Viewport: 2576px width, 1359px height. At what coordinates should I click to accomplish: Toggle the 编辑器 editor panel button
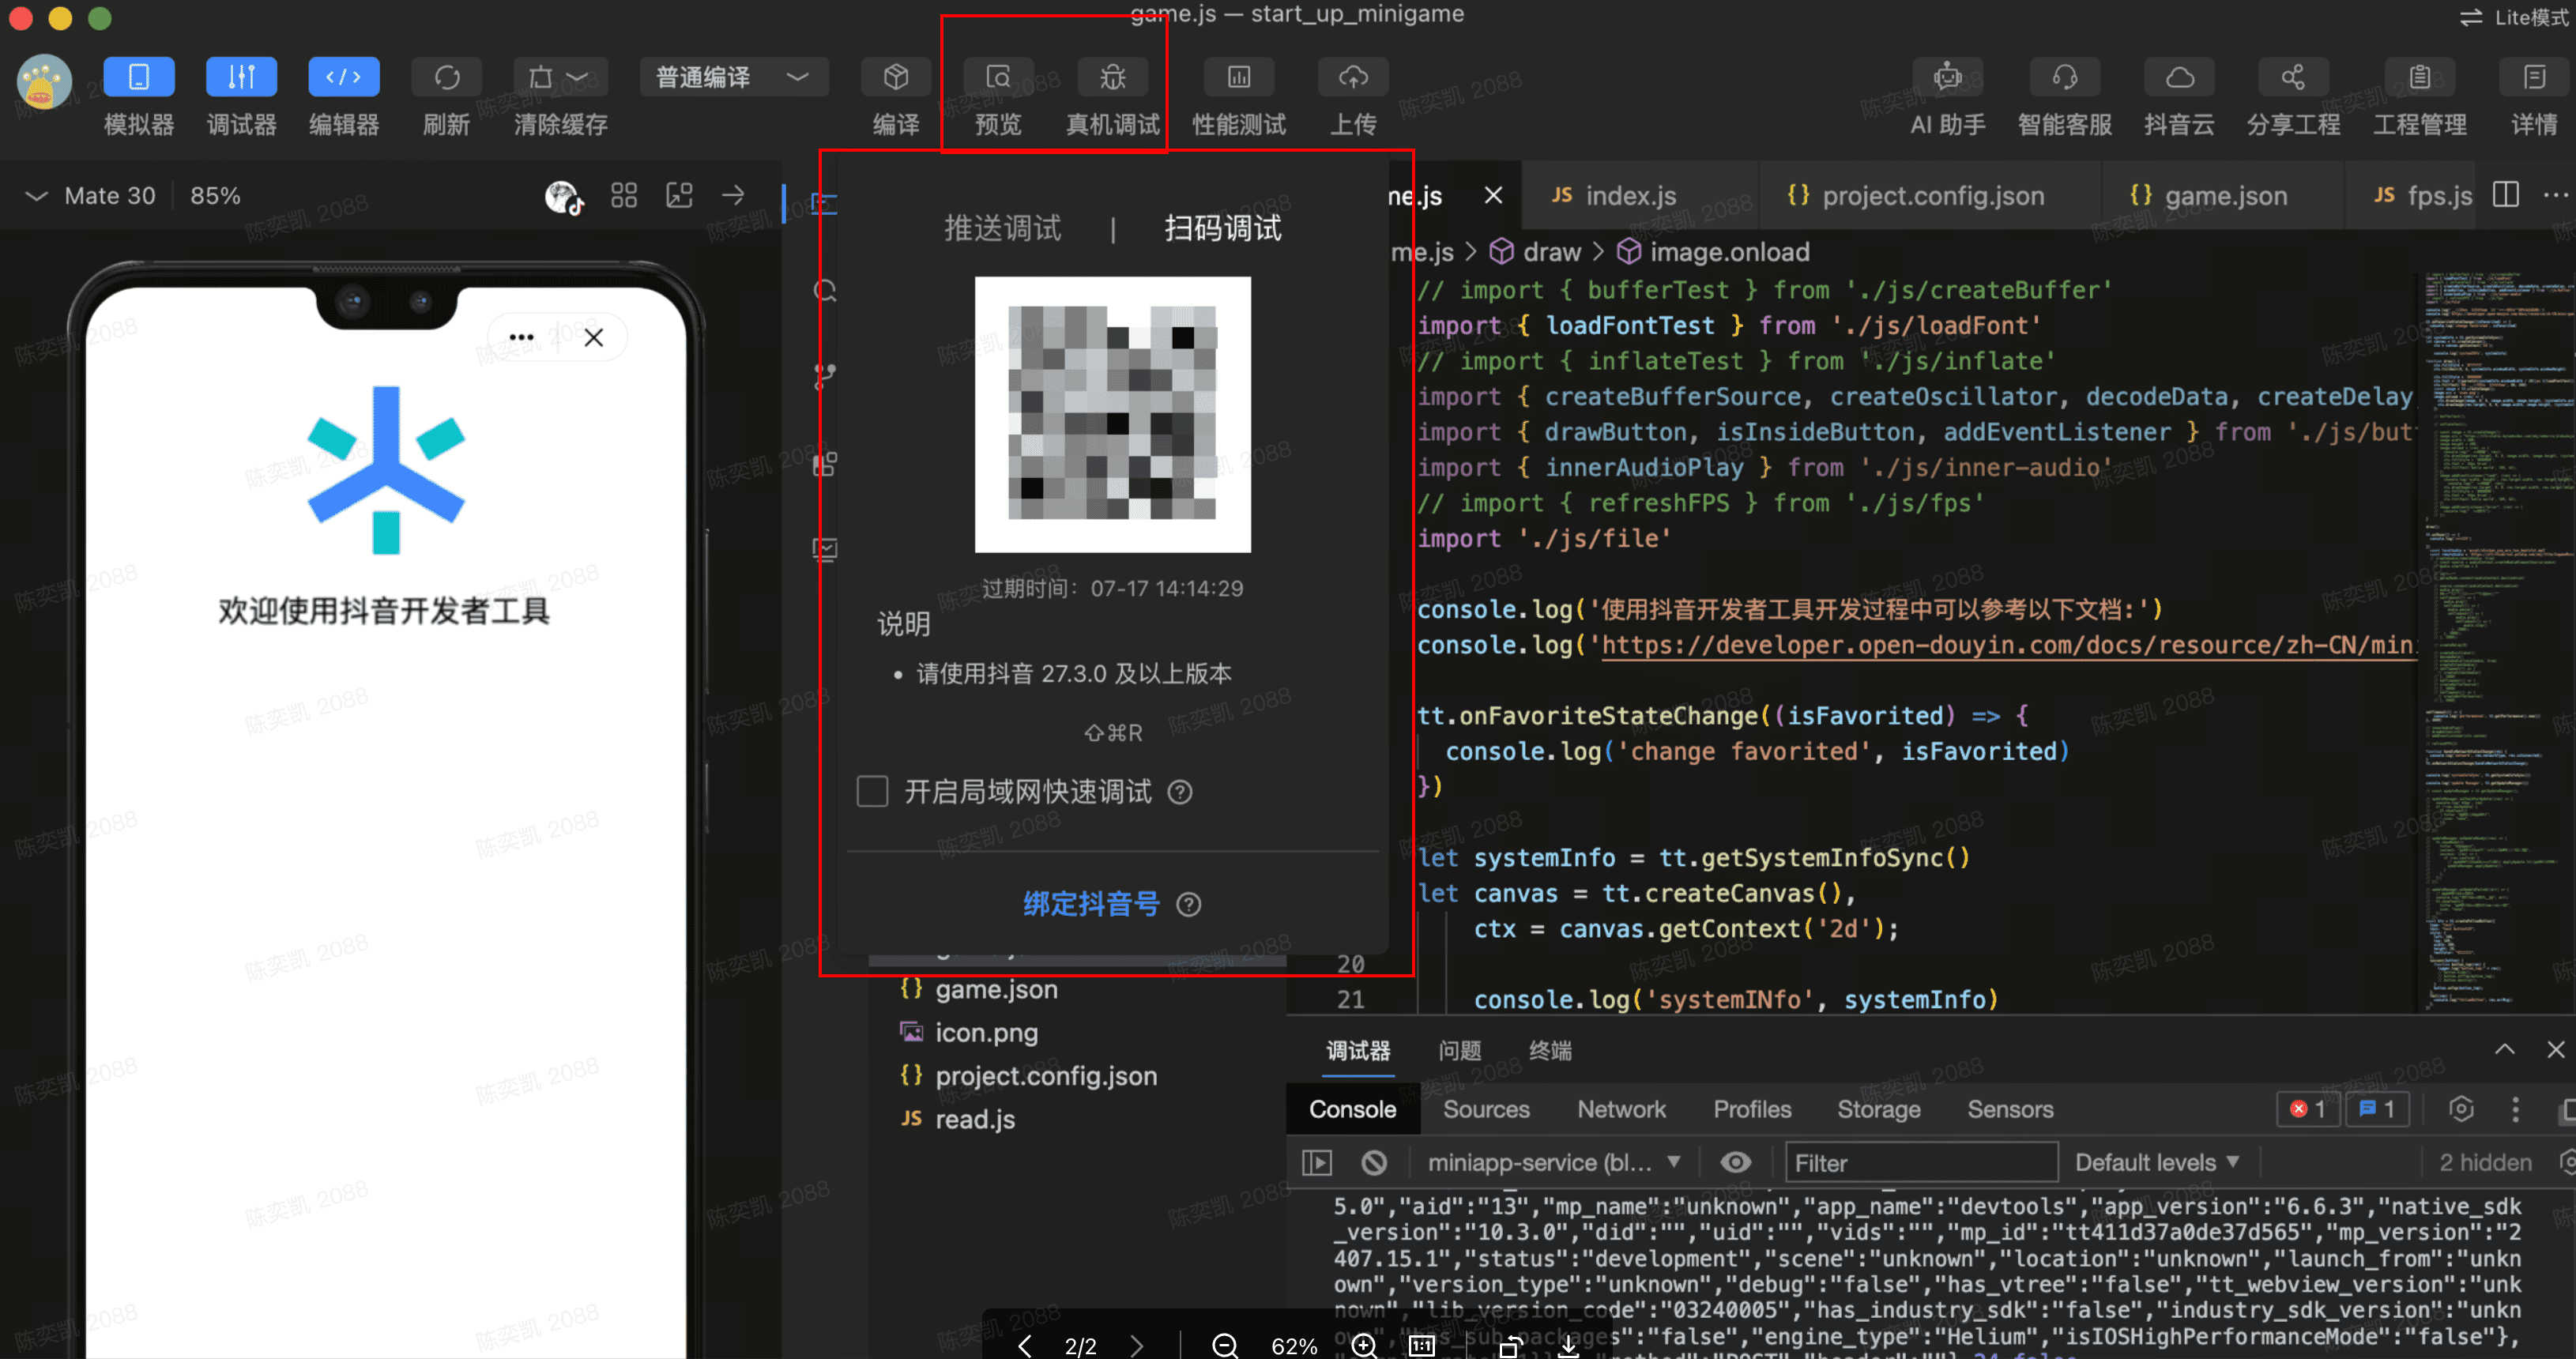343,78
